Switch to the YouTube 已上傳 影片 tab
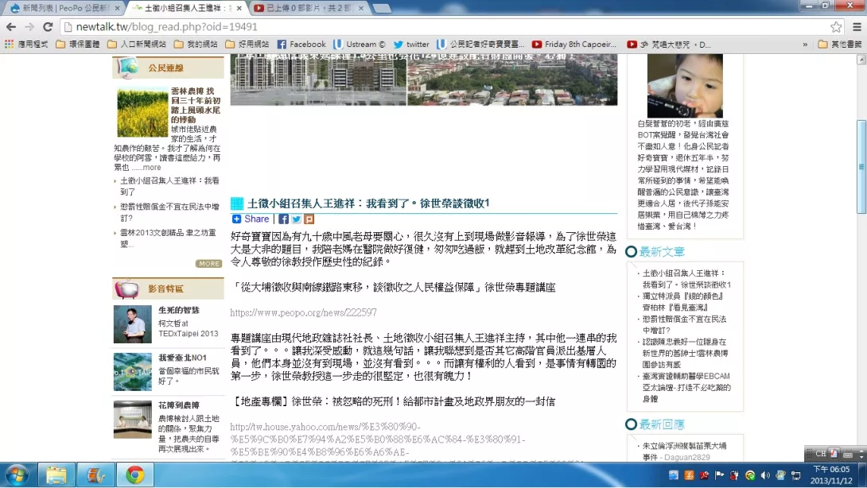Image resolution: width=867 pixels, height=488 pixels. [306, 8]
